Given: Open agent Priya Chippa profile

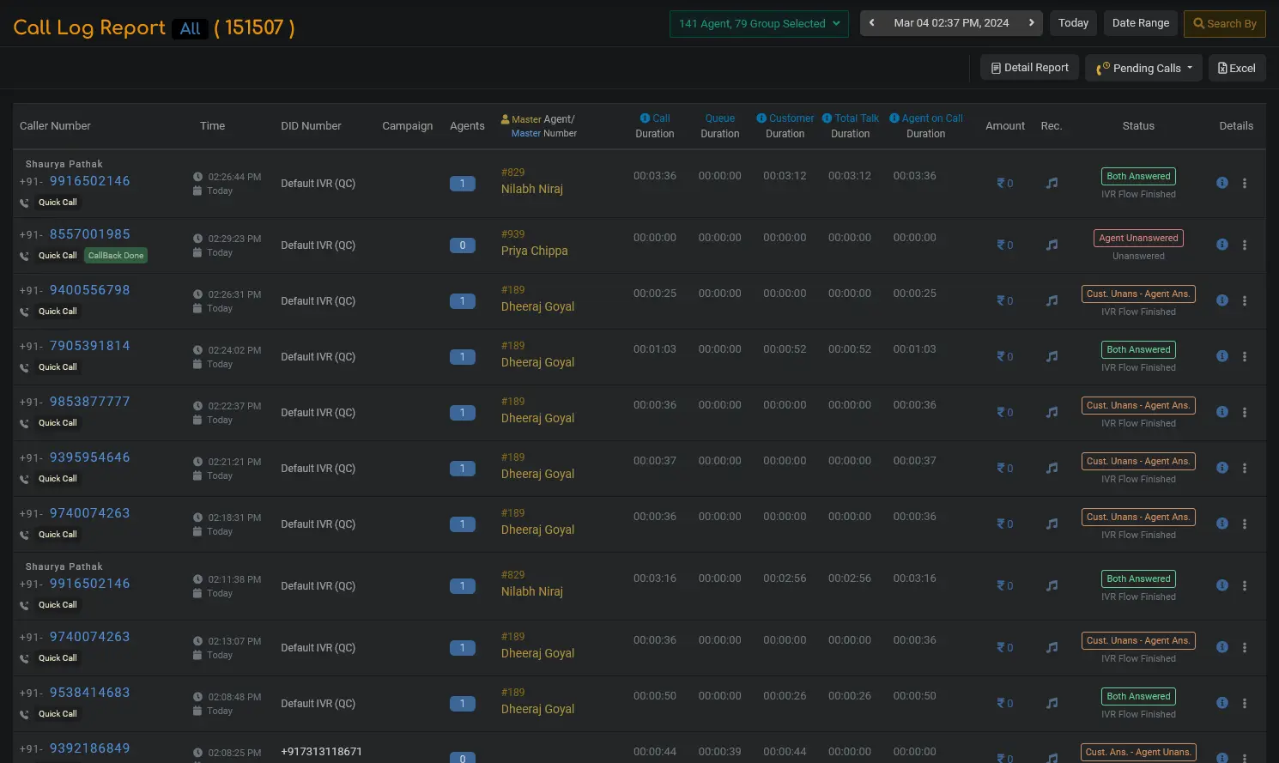Looking at the screenshot, I should pyautogui.click(x=534, y=251).
